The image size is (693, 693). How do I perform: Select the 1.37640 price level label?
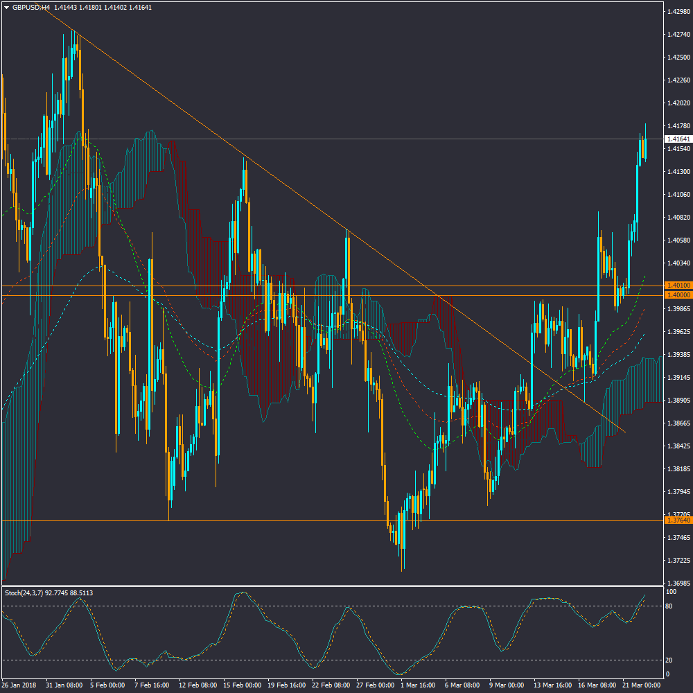(x=677, y=520)
